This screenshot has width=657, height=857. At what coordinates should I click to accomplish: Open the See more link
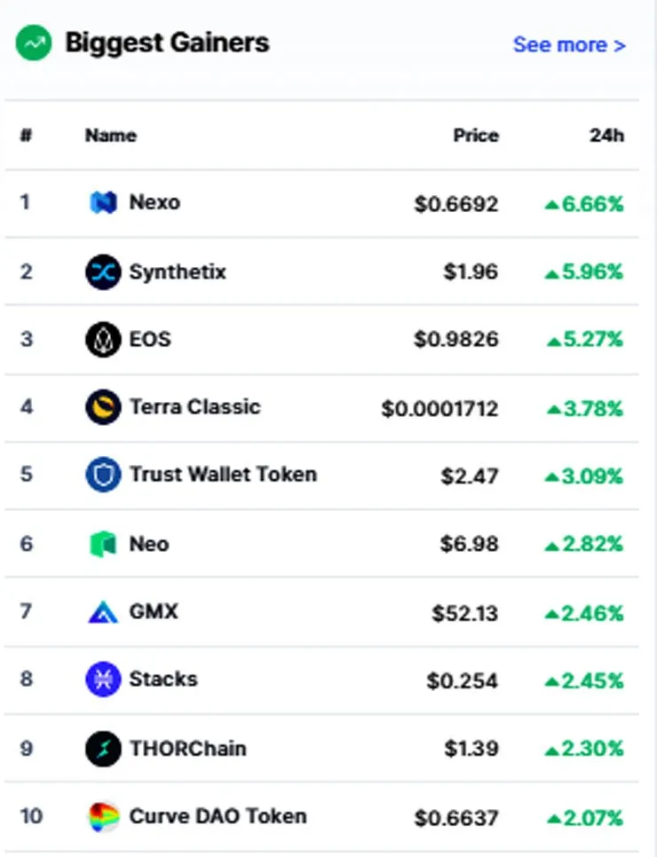[569, 44]
